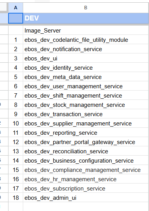This screenshot has width=149, height=211.
Task: Select column A header
Action: tap(16, 8)
